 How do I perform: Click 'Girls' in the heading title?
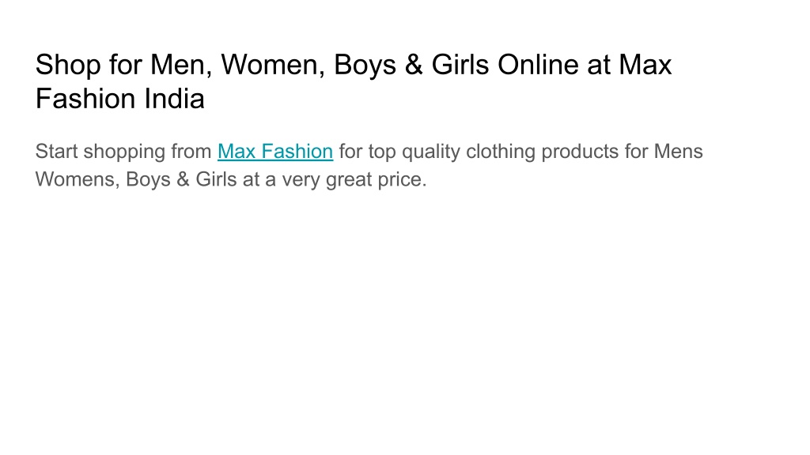tap(460, 65)
